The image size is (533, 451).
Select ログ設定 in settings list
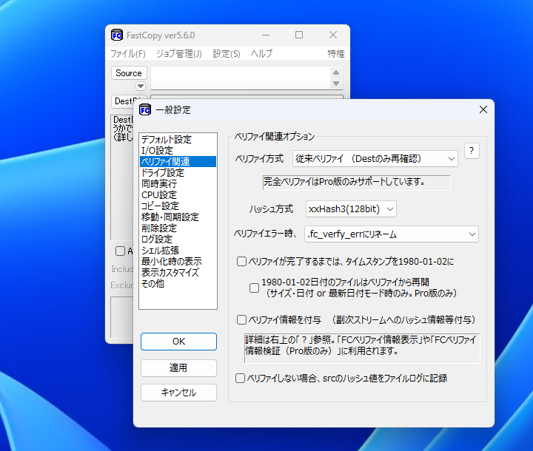178,239
